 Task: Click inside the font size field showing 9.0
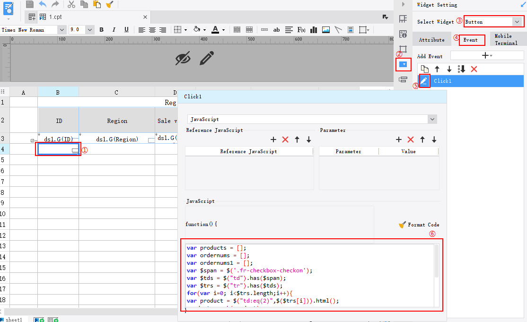click(x=78, y=29)
